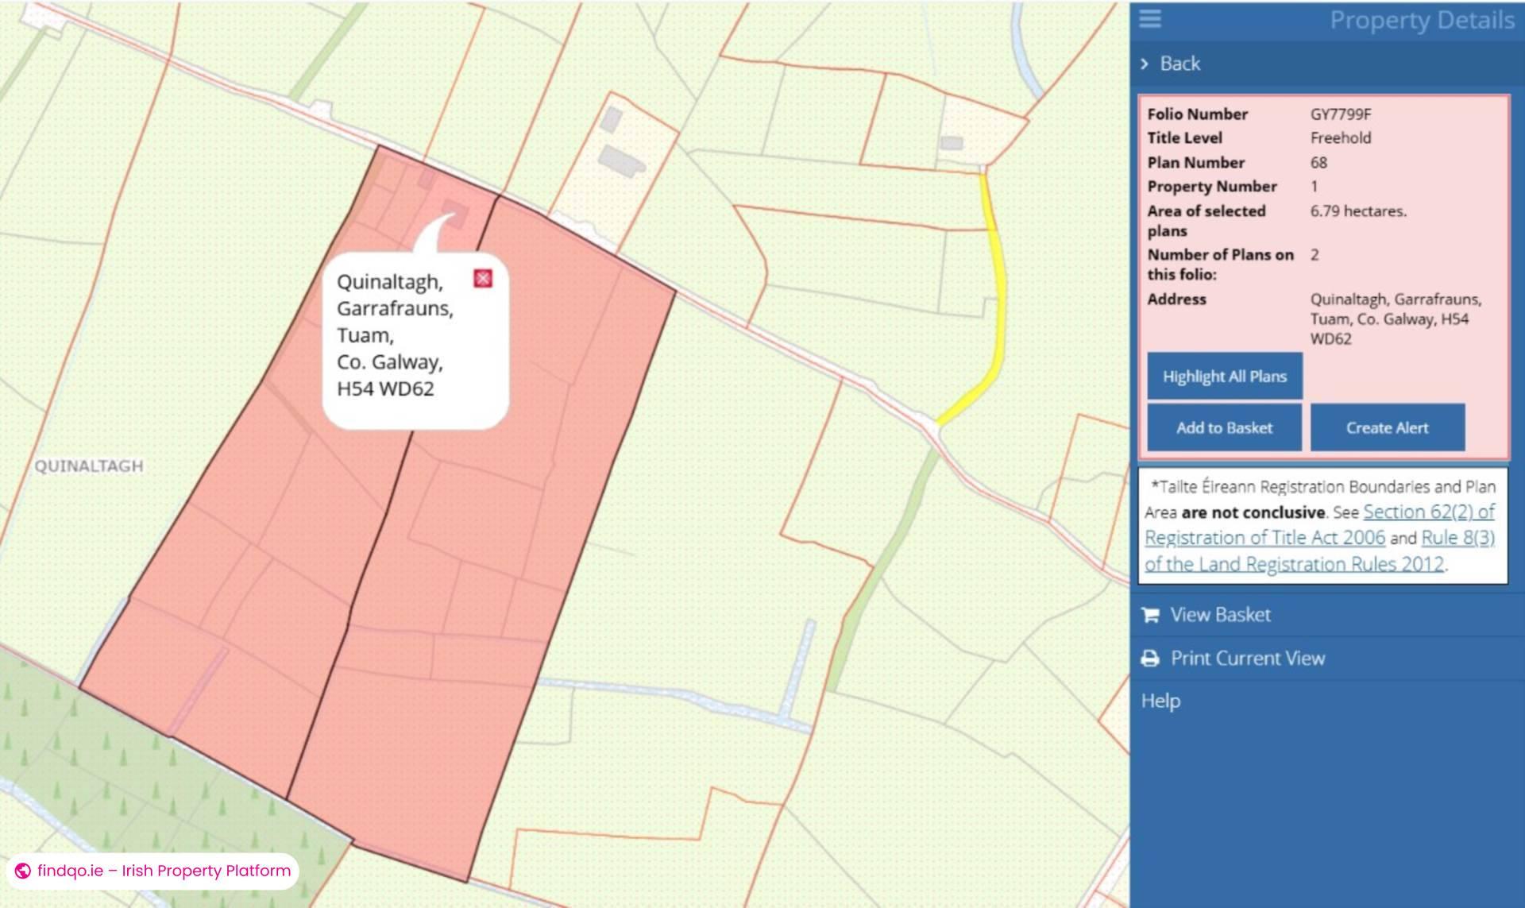
Task: Click the QUINALTAGH townland map label
Action: click(x=89, y=466)
